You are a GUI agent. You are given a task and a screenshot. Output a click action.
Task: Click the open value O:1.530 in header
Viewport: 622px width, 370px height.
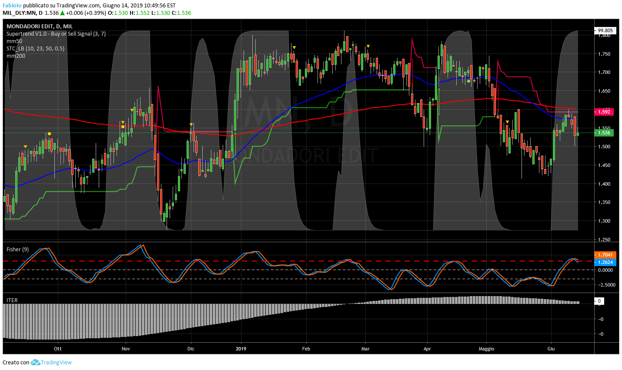(x=118, y=13)
